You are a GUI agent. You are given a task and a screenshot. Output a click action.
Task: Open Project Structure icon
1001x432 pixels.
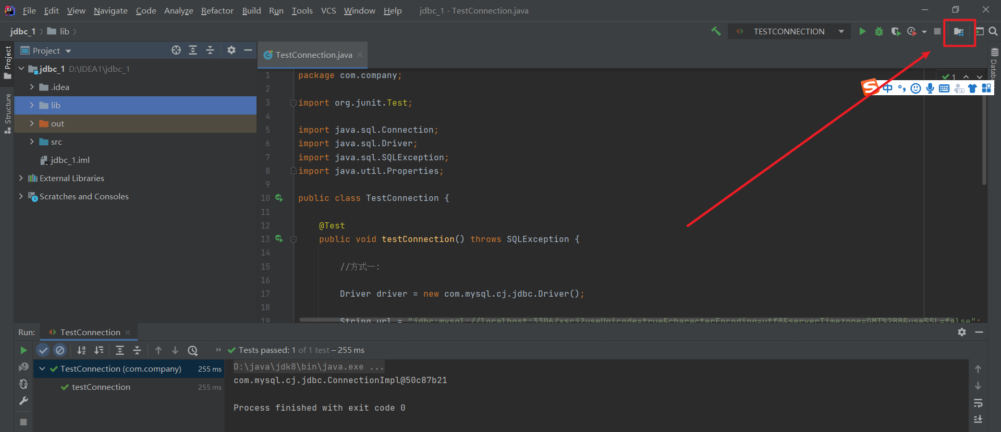pos(959,32)
